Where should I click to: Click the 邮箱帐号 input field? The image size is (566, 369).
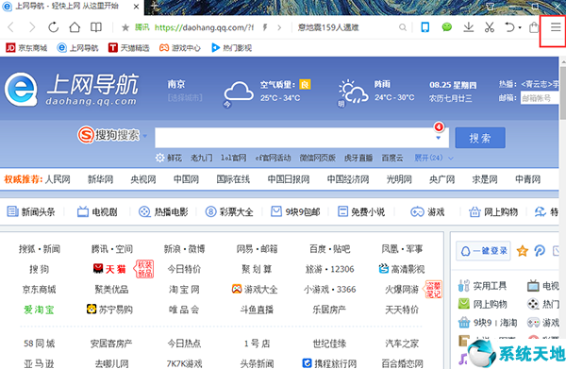click(540, 98)
